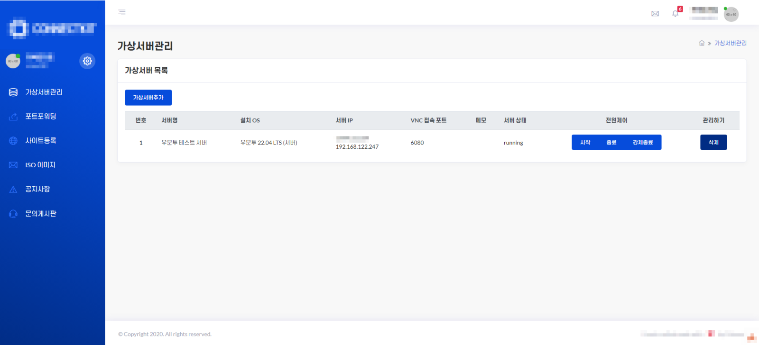The image size is (759, 345).
Task: Open the mail envelope icon in header
Action: (x=655, y=14)
